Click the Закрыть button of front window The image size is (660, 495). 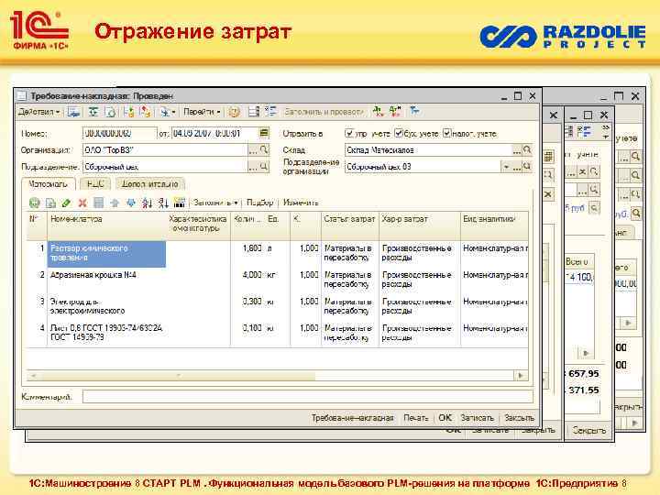[x=520, y=418]
